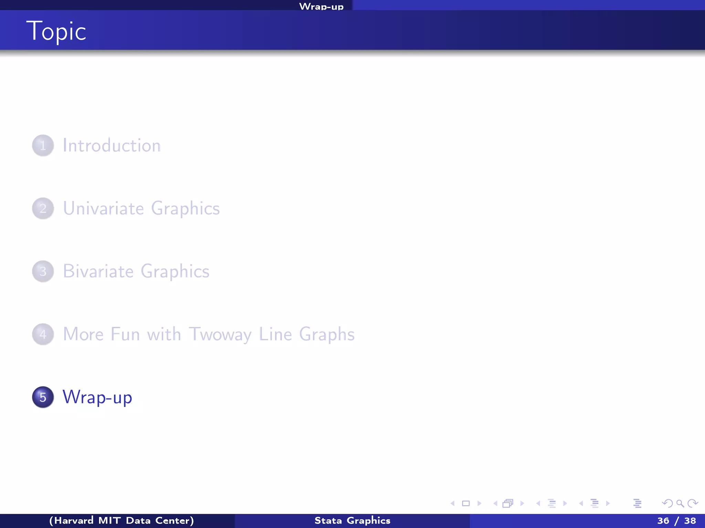The image size is (705, 528).
Task: Click the go-back curved arrow icon
Action: pos(667,504)
